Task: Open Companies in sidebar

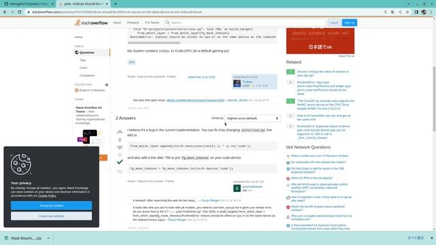Action: click(87, 76)
